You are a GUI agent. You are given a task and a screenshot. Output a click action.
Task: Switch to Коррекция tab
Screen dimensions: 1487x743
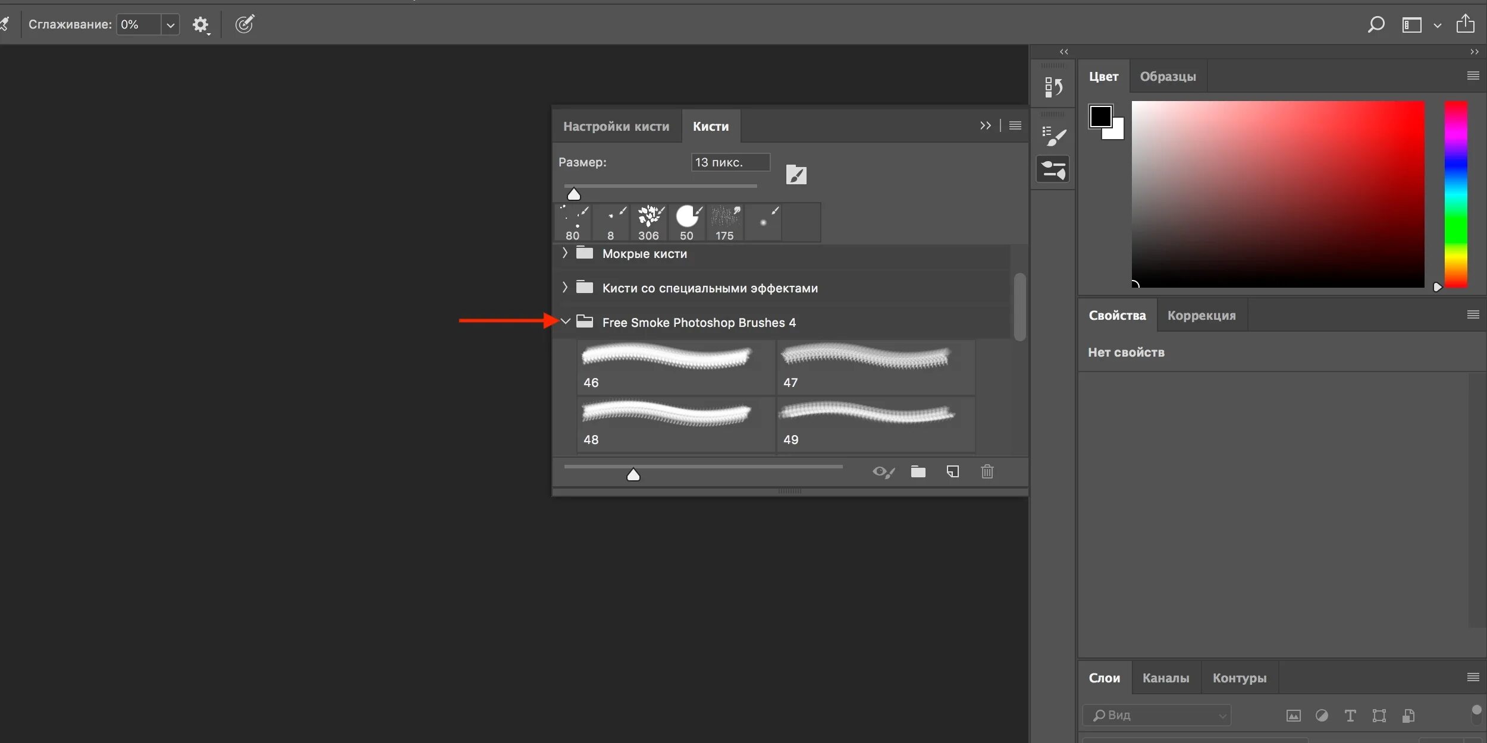click(x=1201, y=316)
